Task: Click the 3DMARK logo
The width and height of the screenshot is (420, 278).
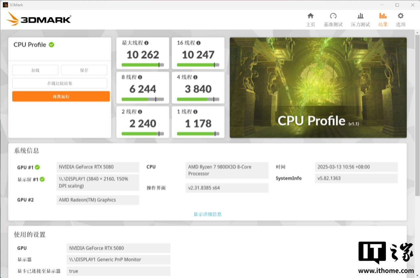Action: click(x=39, y=19)
